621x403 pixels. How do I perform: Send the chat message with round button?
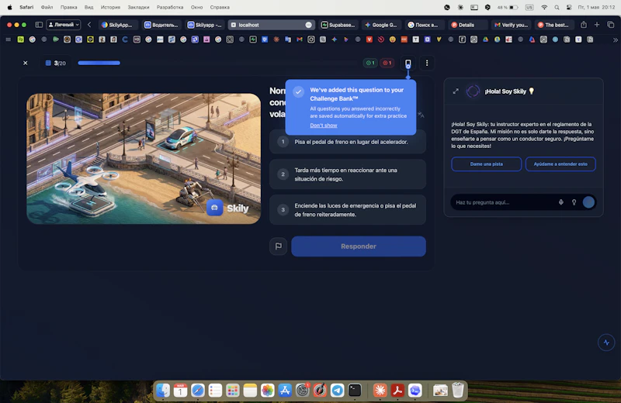pyautogui.click(x=588, y=202)
